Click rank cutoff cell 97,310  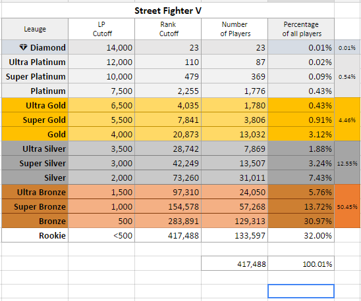click(168, 192)
